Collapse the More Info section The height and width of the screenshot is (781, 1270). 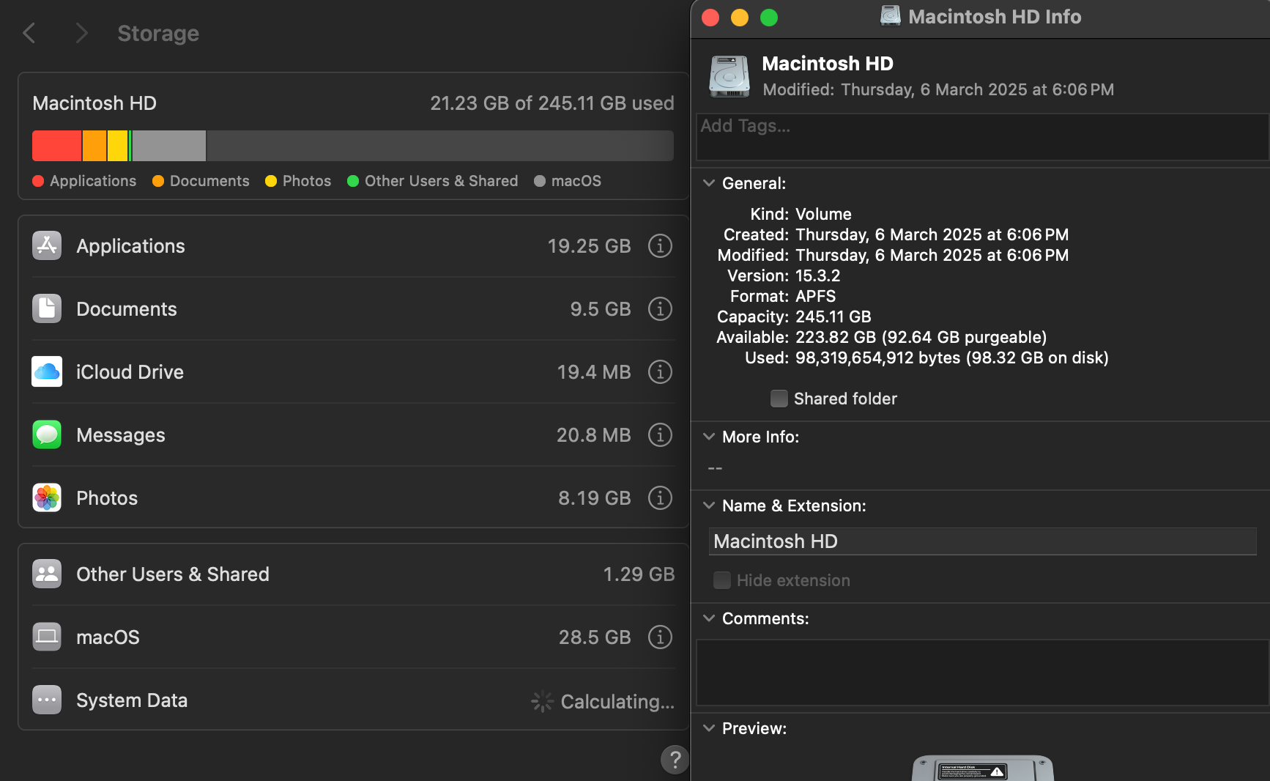[x=709, y=437]
